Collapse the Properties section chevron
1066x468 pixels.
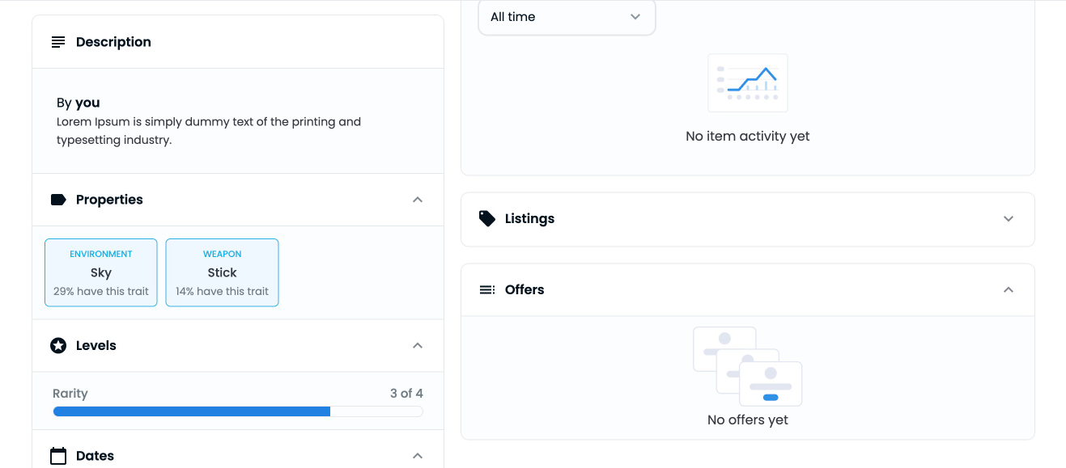pyautogui.click(x=418, y=200)
